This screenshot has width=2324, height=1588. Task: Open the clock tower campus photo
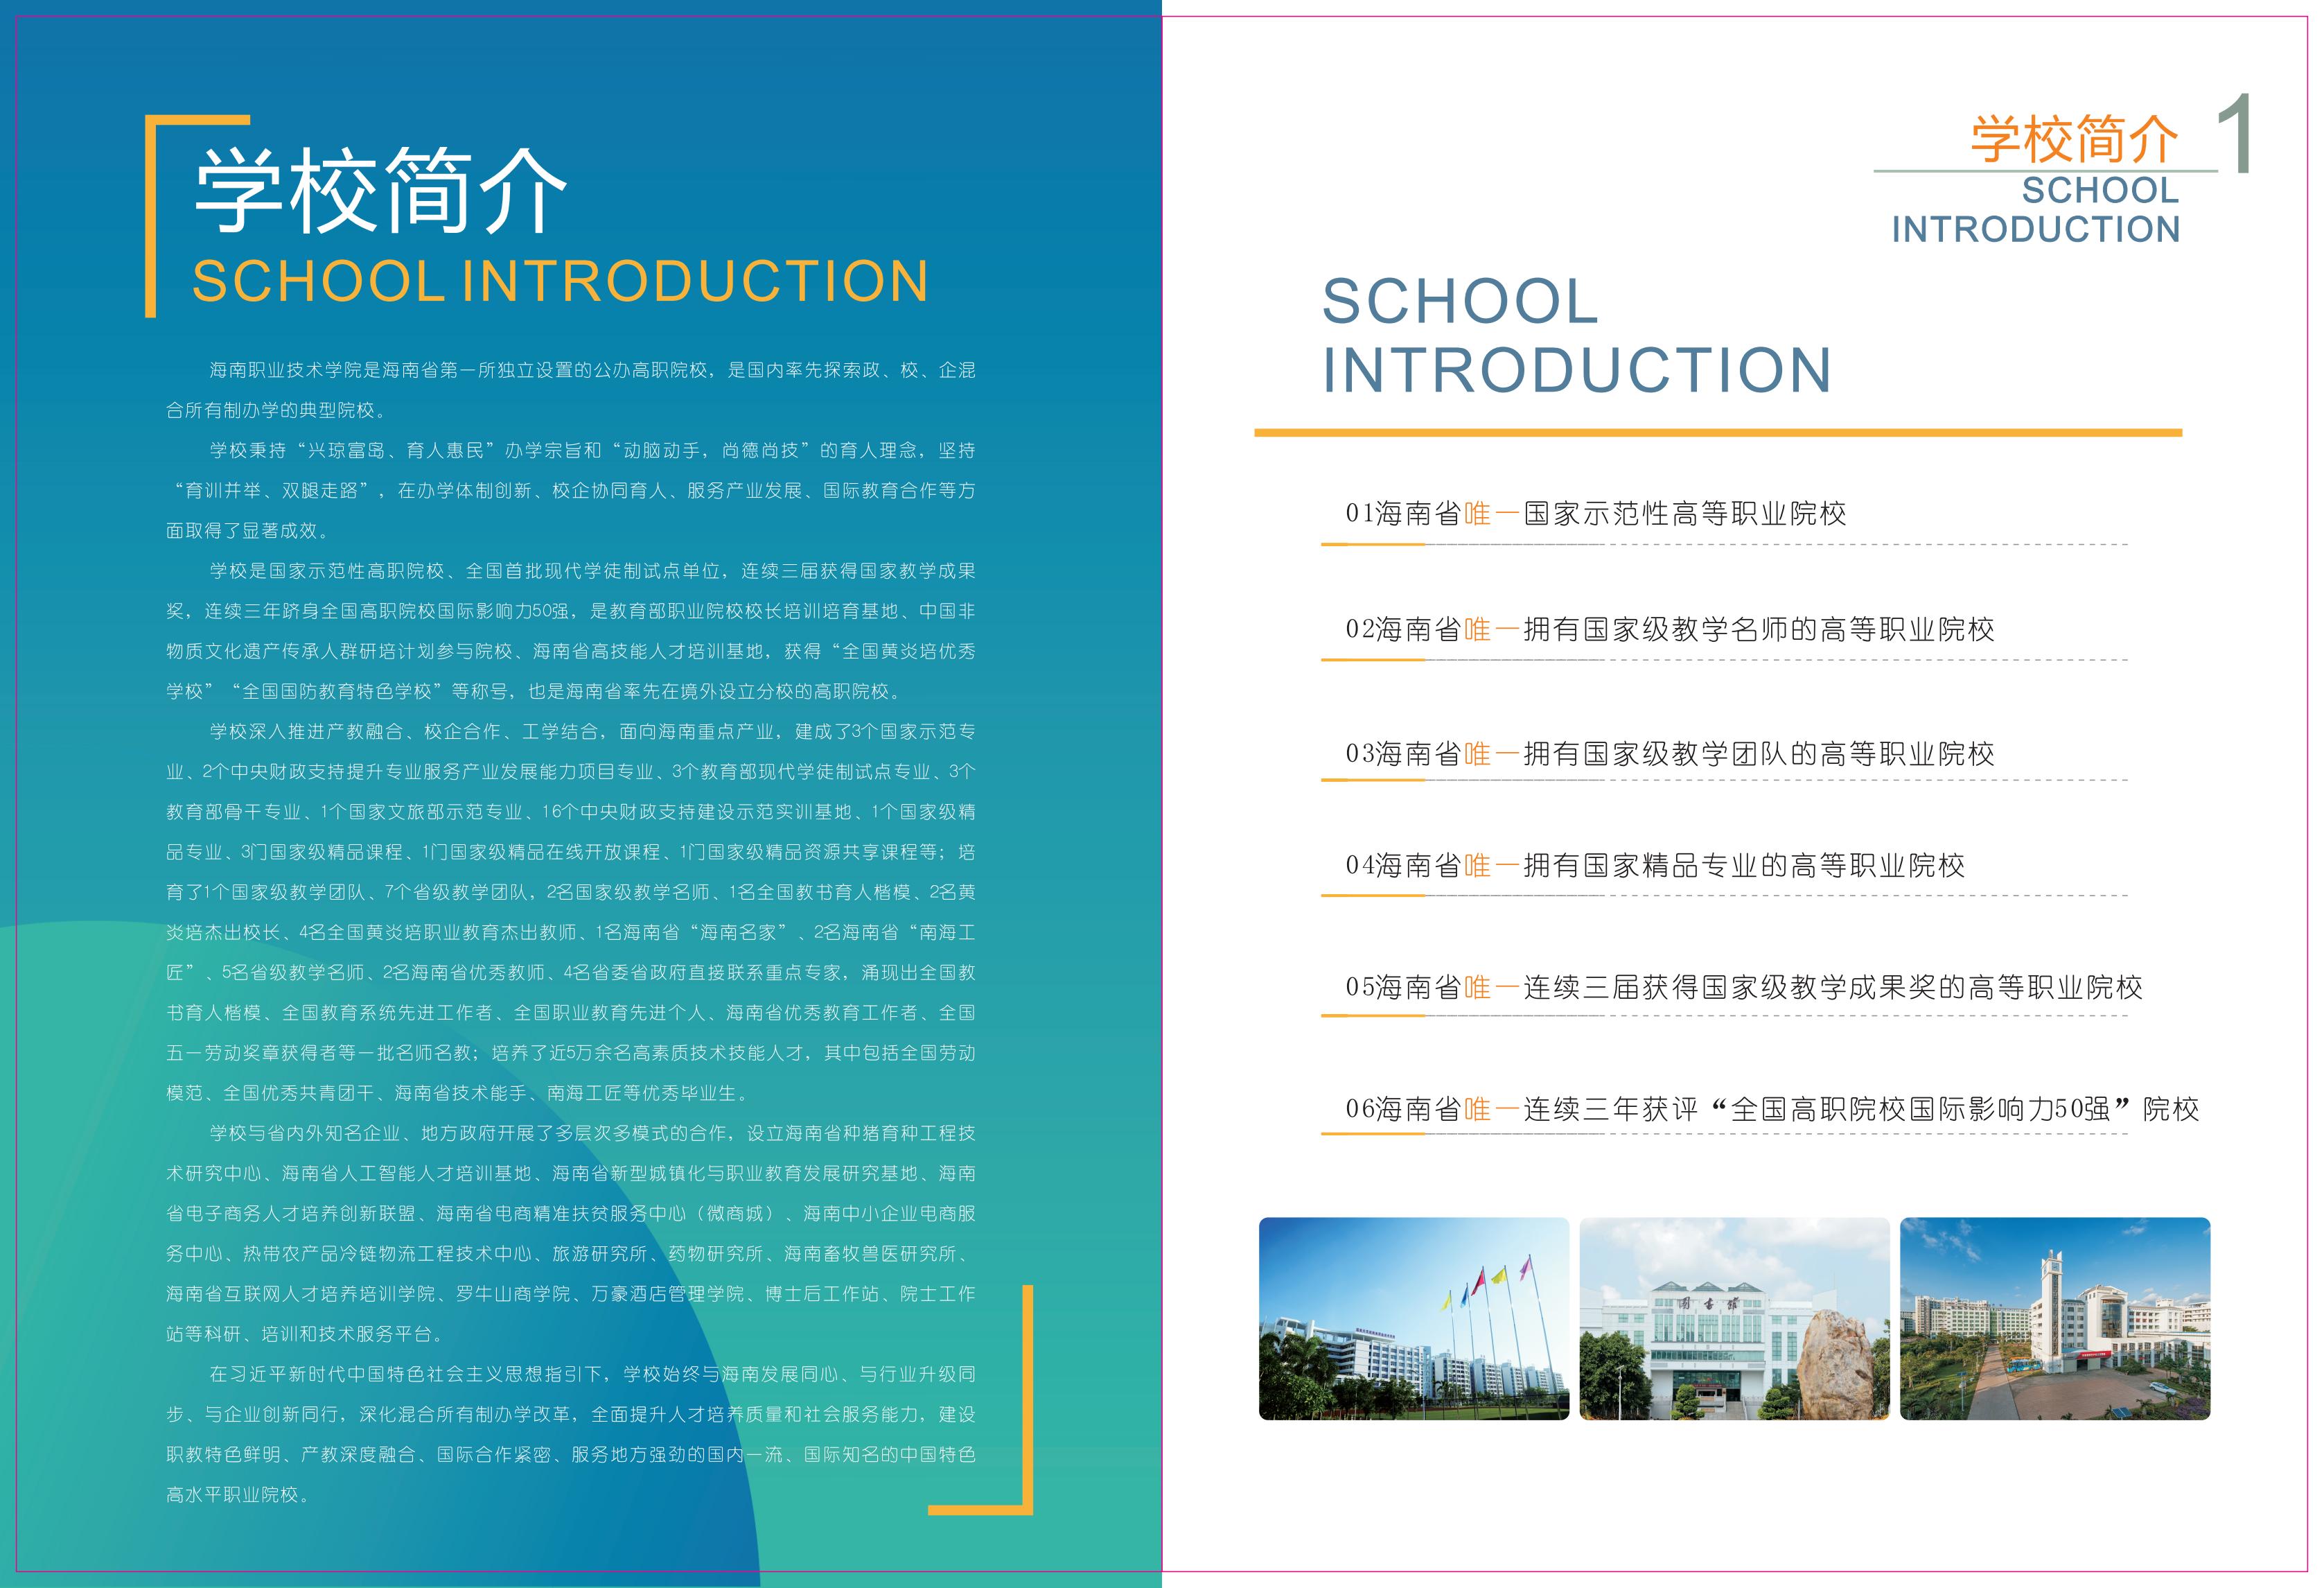point(2055,1318)
